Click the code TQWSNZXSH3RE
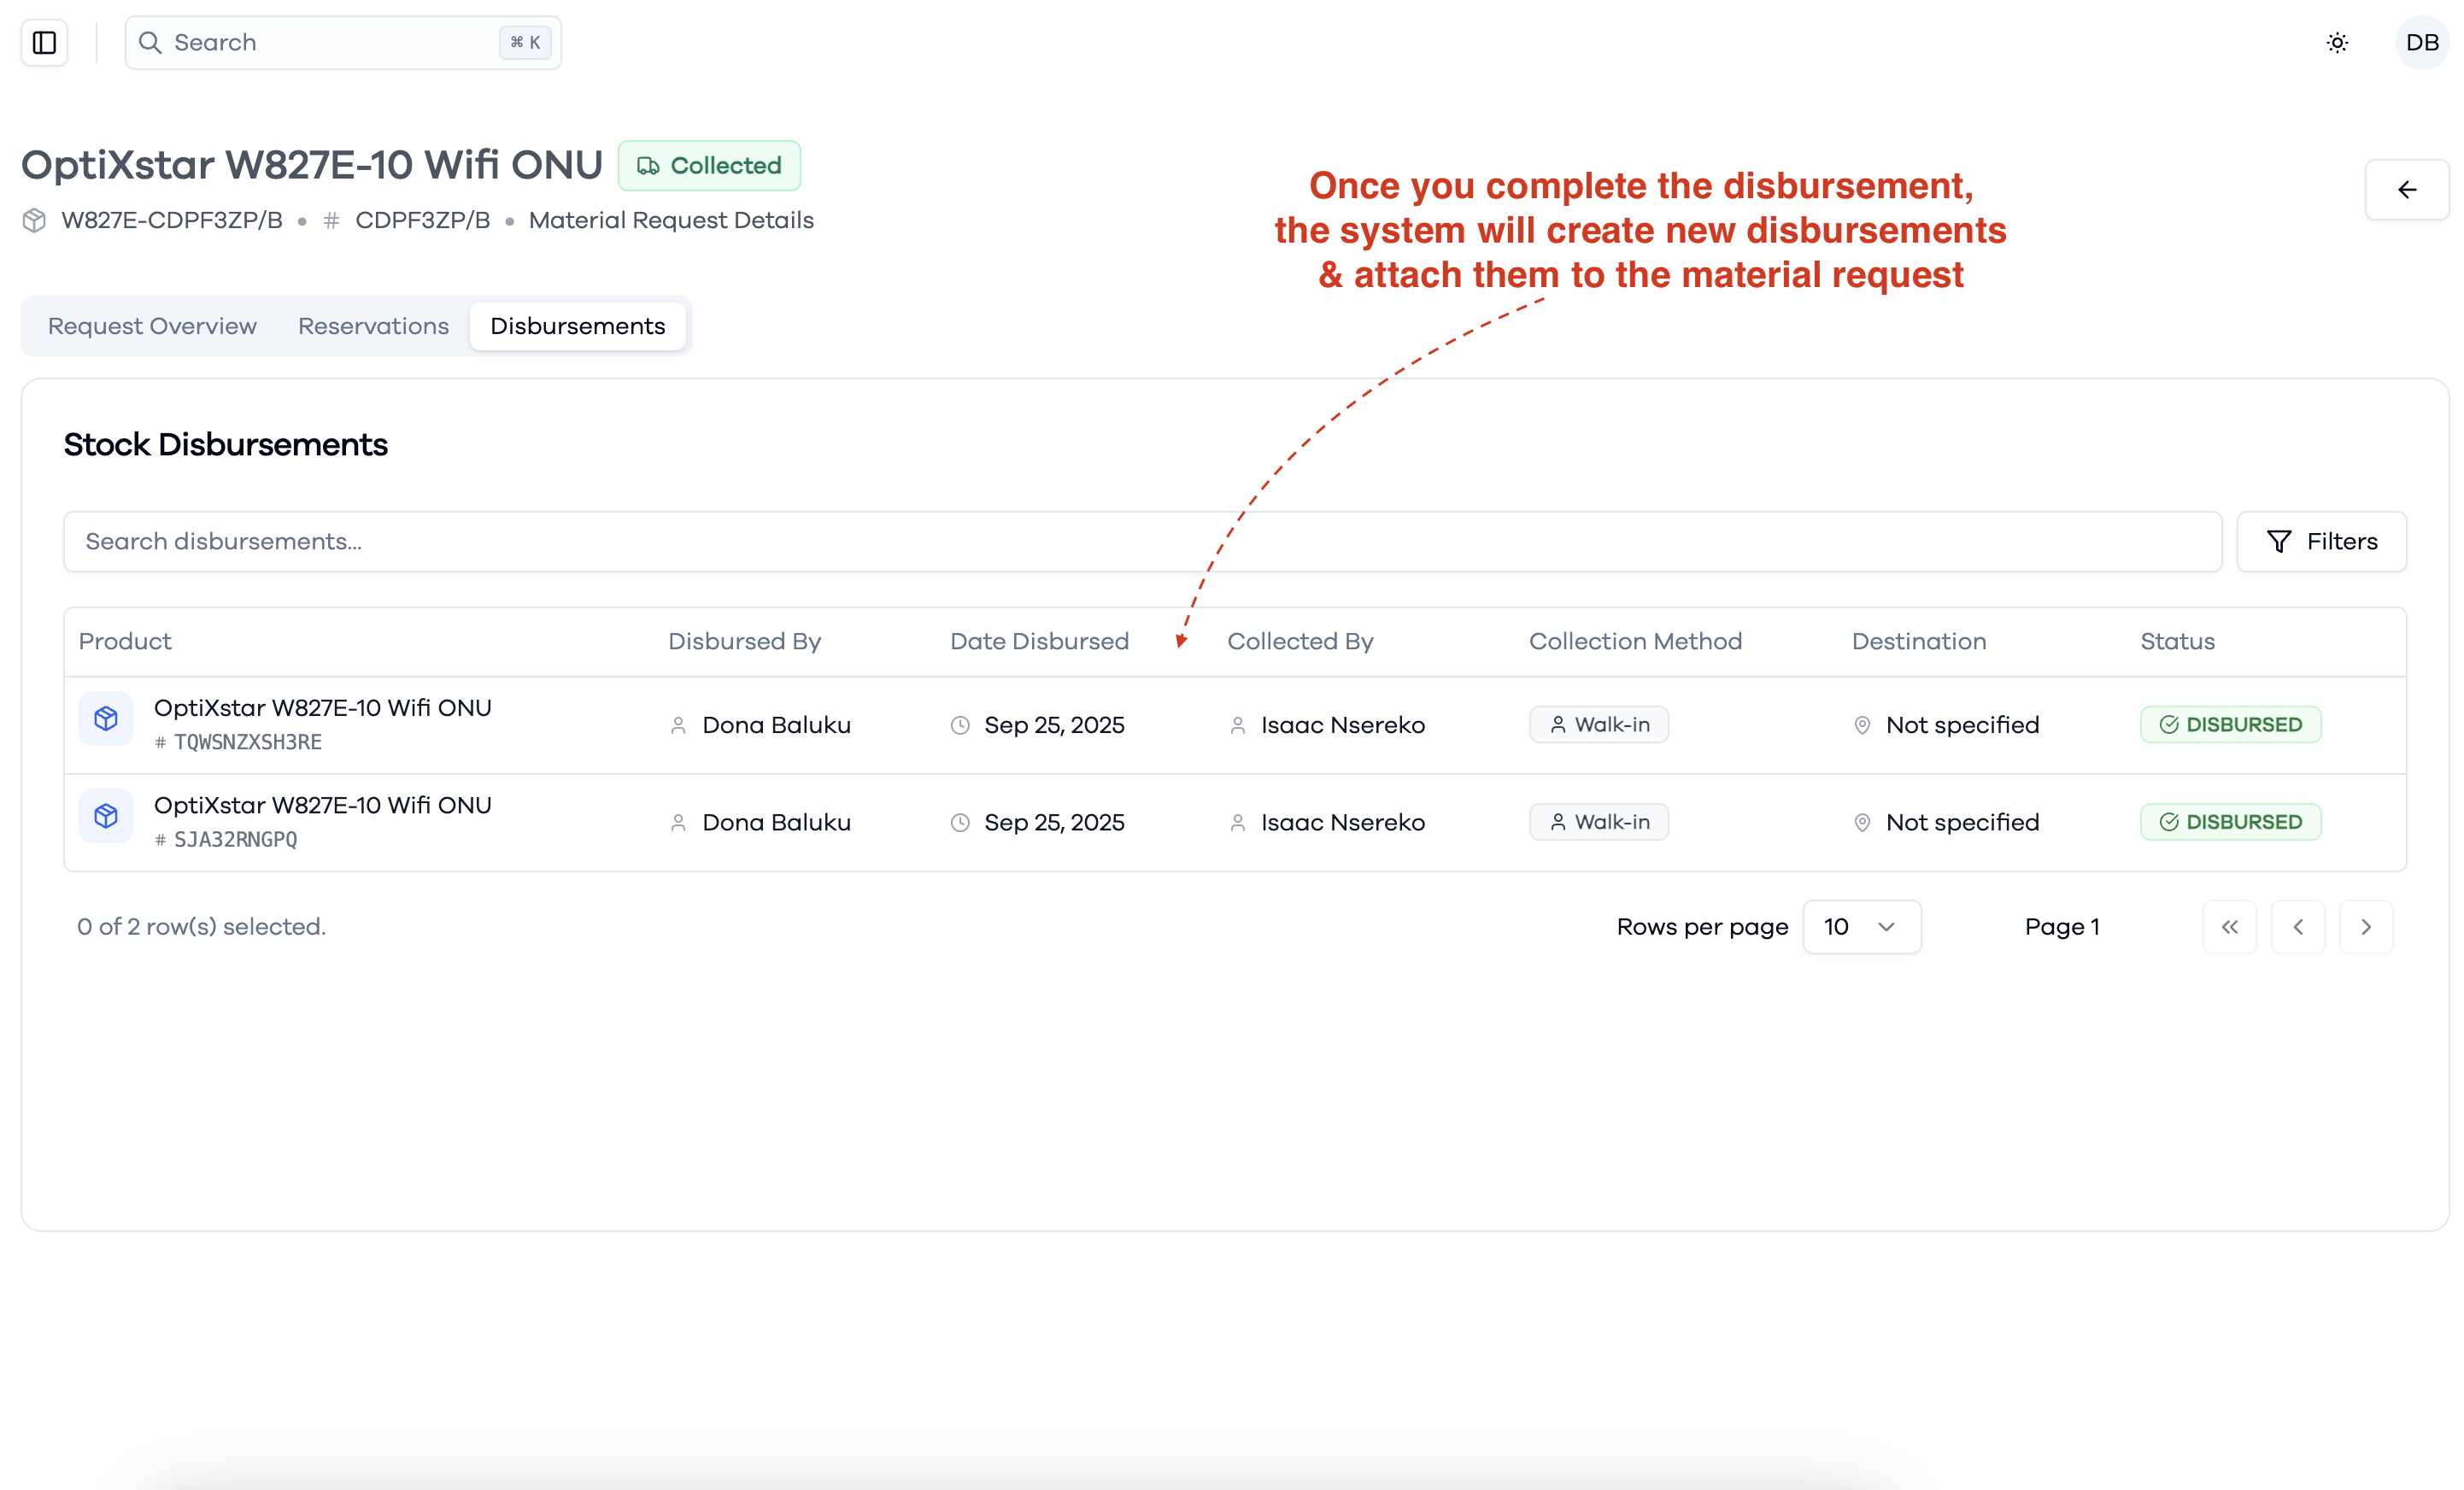The height and width of the screenshot is (1490, 2464). 247,742
